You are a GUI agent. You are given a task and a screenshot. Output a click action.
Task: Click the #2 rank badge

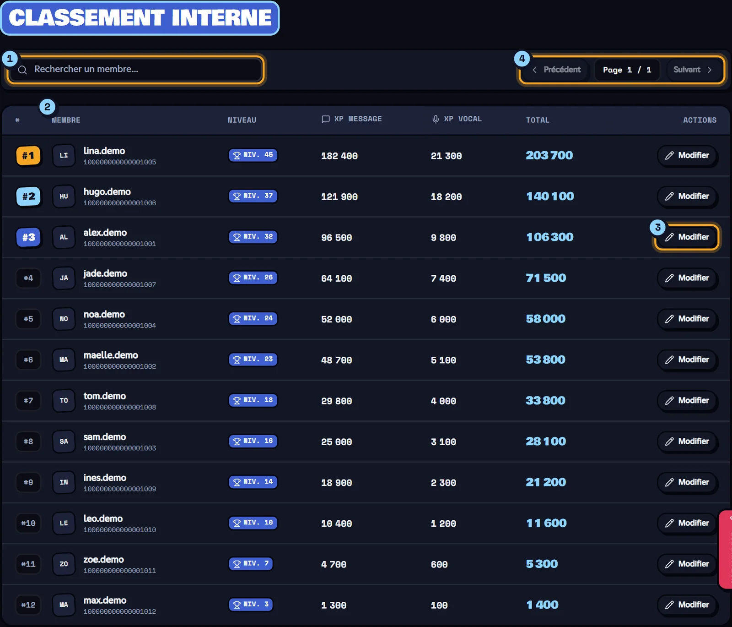point(28,196)
